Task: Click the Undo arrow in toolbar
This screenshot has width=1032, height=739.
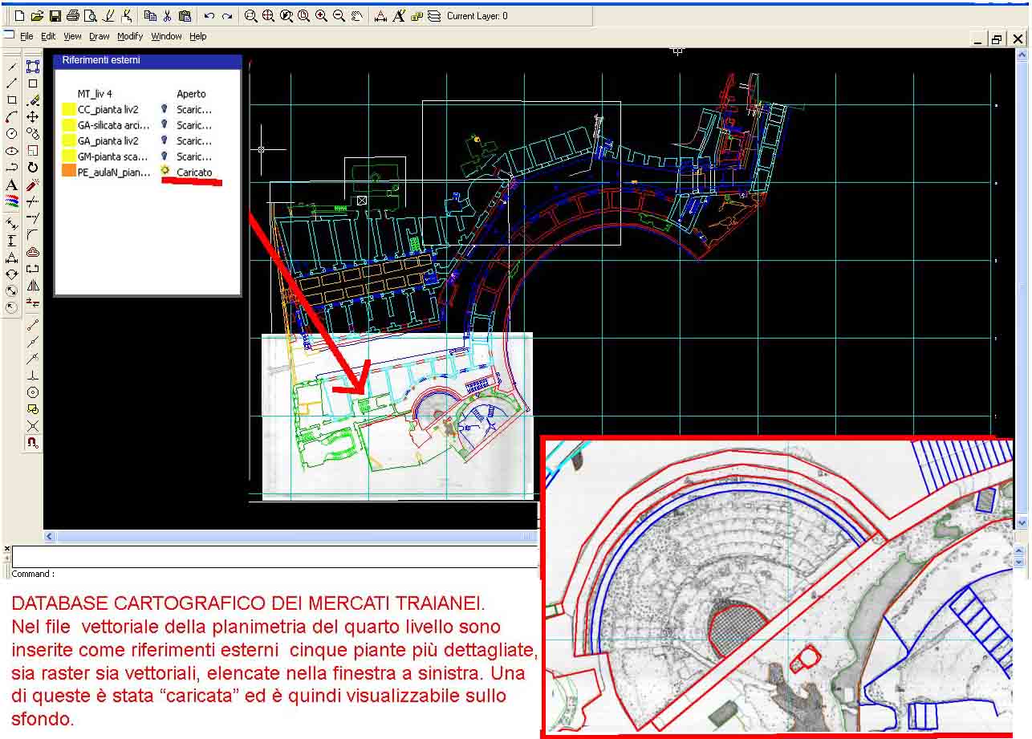Action: 209,16
